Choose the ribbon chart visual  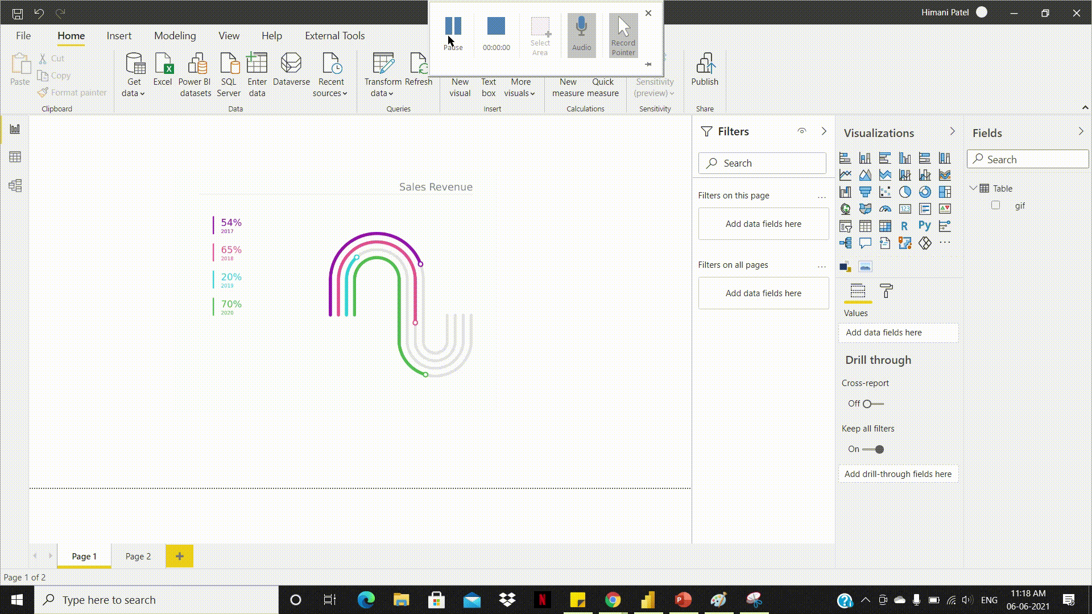click(x=945, y=175)
